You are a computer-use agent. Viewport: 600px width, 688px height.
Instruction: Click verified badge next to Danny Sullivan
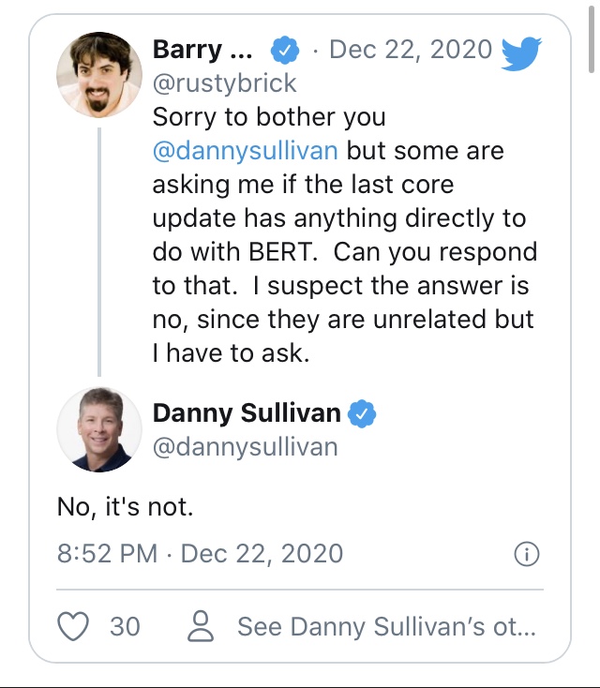[x=363, y=412]
